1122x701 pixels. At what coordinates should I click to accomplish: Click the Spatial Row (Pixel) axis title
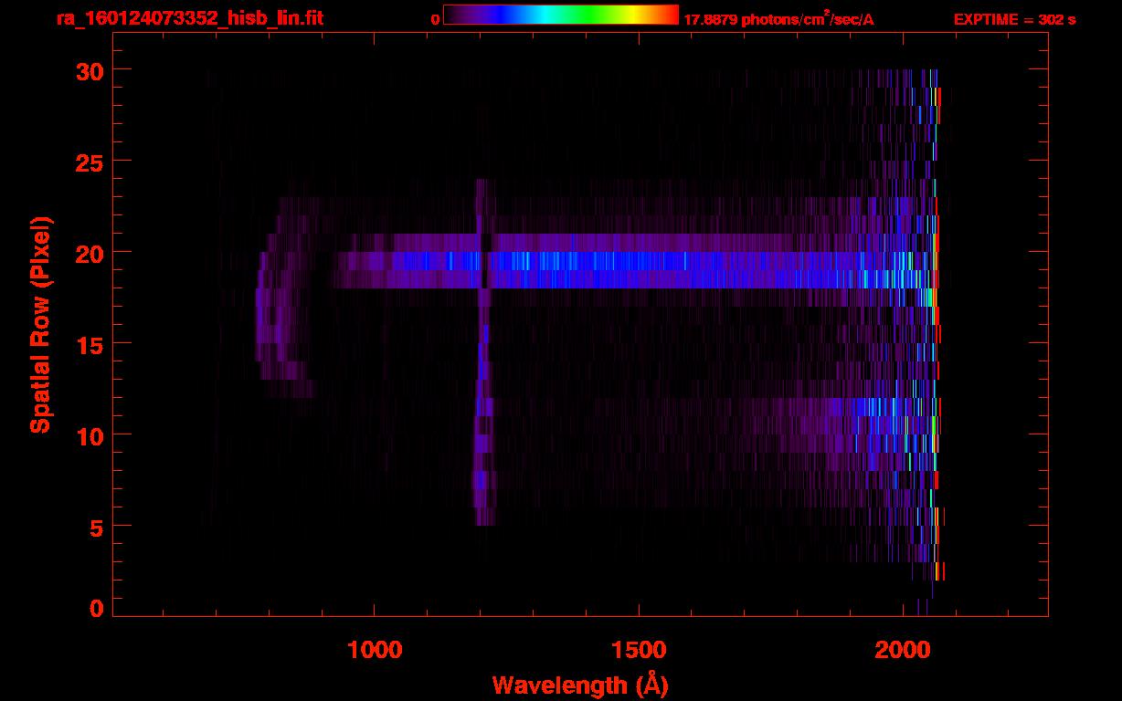(39, 325)
